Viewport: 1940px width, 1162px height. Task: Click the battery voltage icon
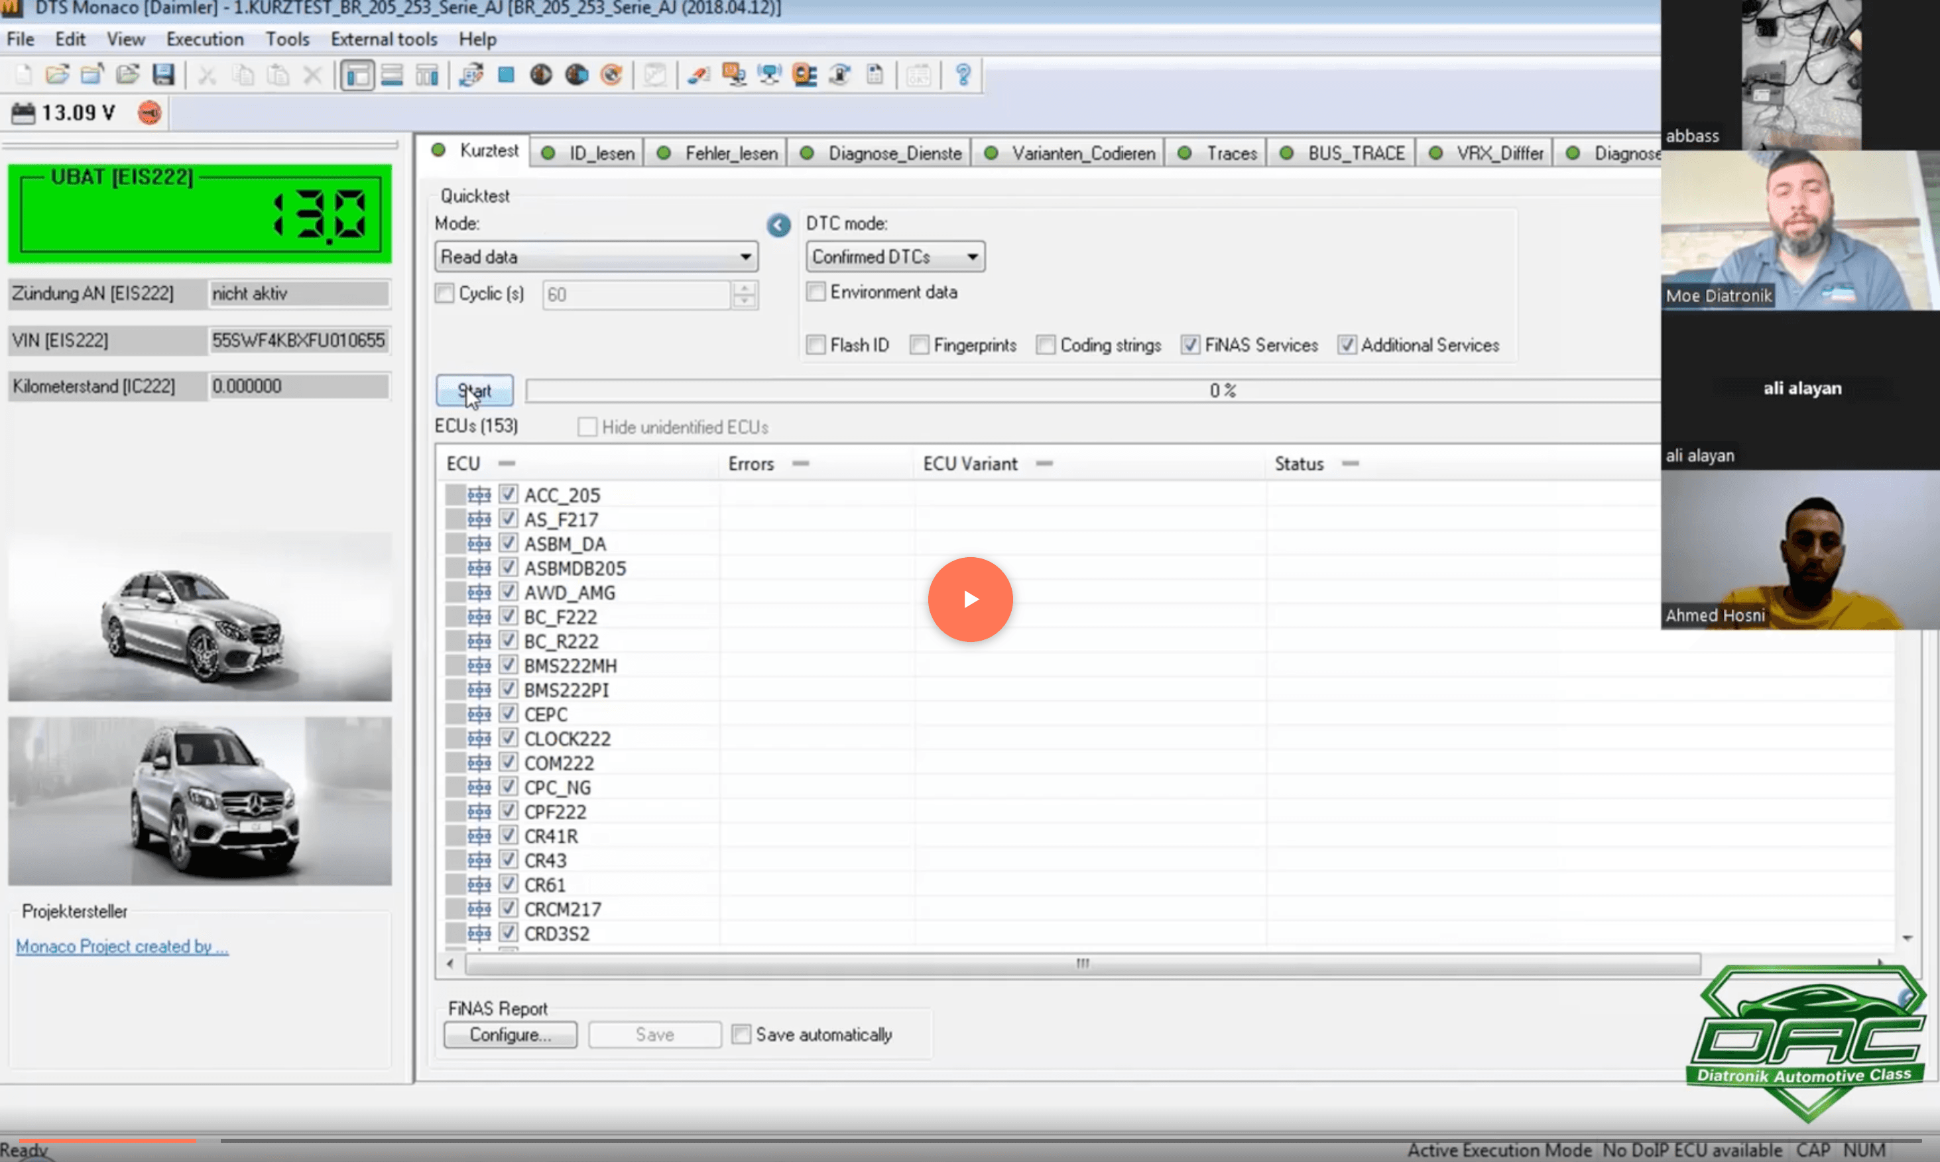(x=23, y=113)
